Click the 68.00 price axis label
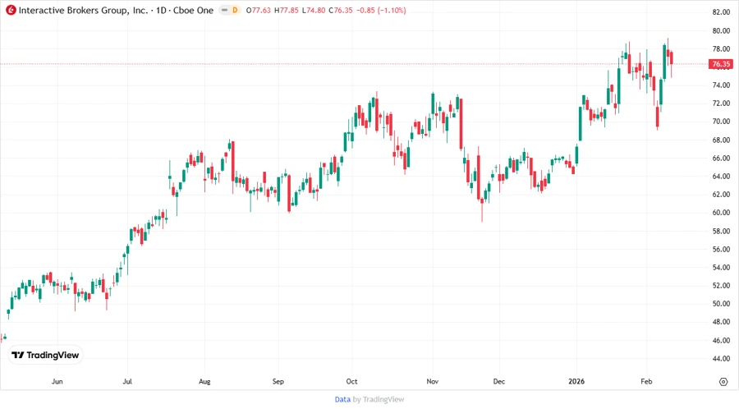This screenshot has width=739, height=409. point(721,140)
